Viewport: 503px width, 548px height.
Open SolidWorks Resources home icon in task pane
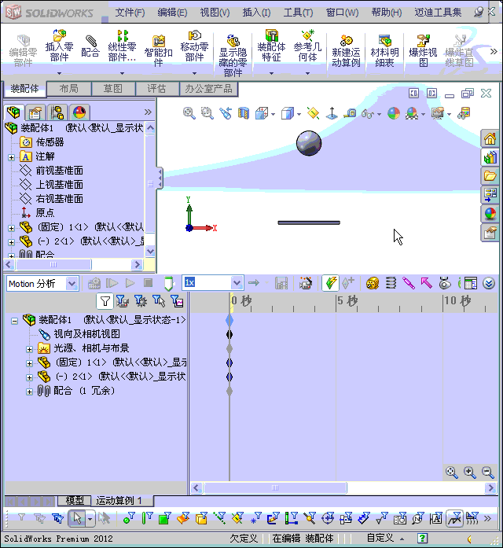point(490,138)
